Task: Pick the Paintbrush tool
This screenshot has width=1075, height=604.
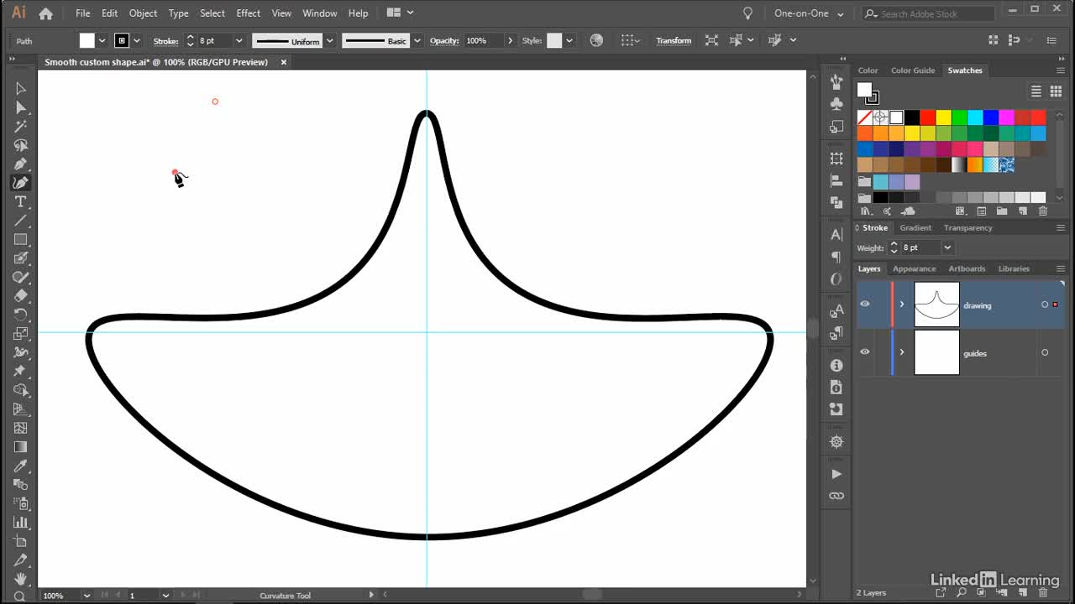Action: coord(20,258)
